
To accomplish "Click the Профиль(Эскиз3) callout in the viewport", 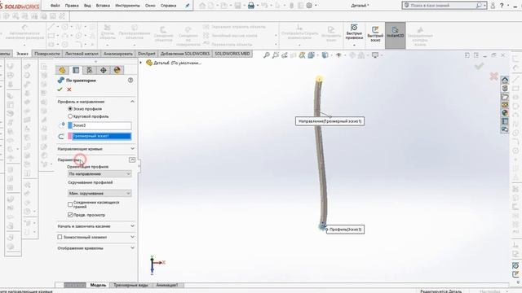I will tap(345, 230).
